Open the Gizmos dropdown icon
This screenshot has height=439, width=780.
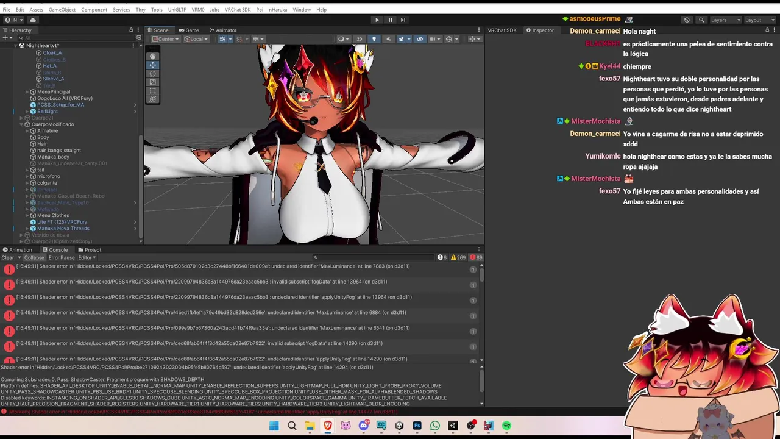(x=452, y=39)
